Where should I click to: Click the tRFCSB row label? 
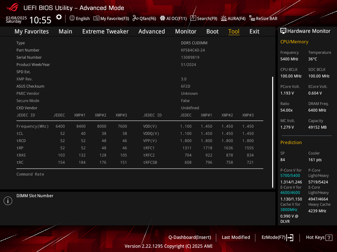150,162
